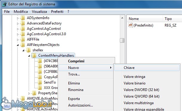Expand the AdvancedDataFactory key
This screenshot has width=182, height=111.
pos(18,24)
